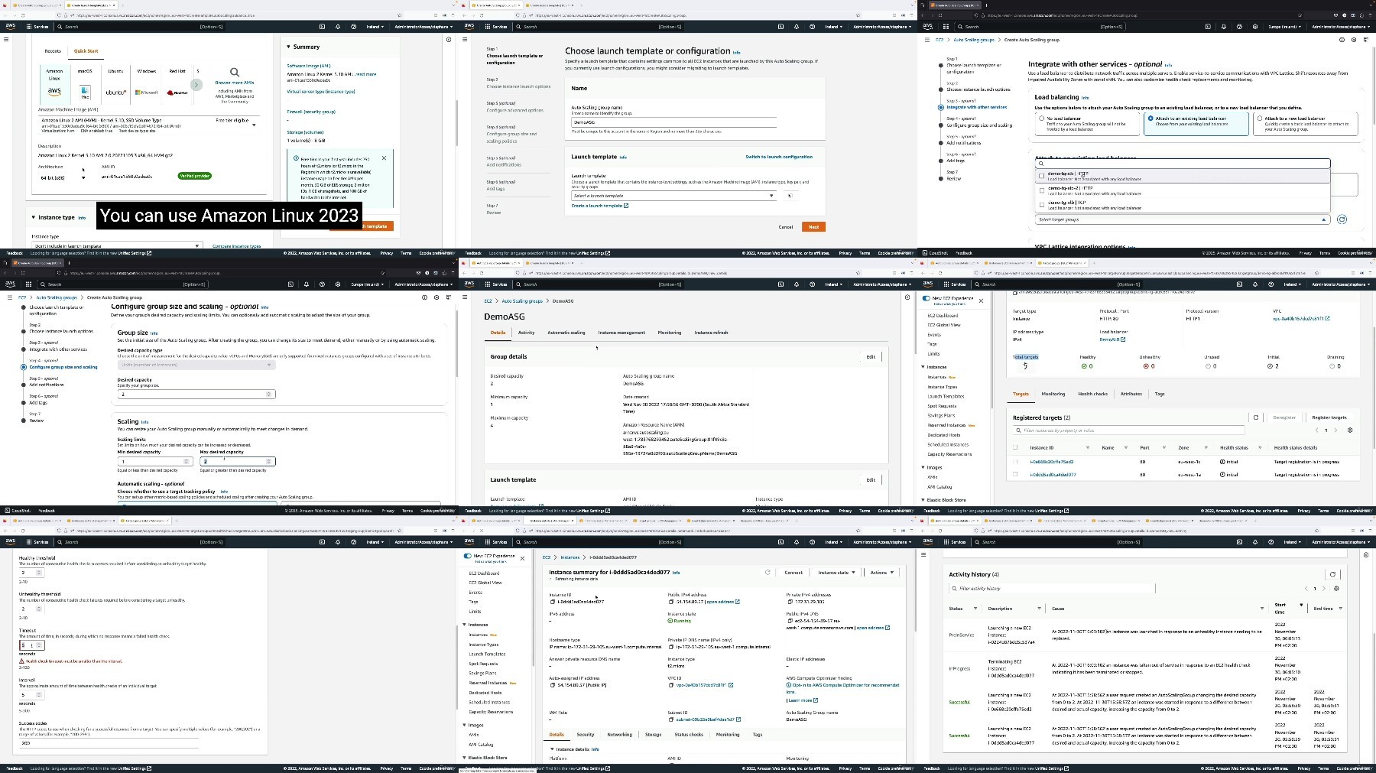Select Attach to an existing load balancer
This screenshot has height=773, width=1376.
pos(1150,119)
